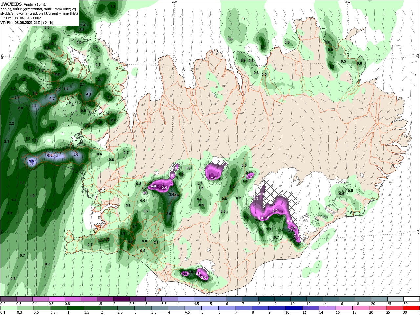Click the 2.7 precipitation value label
The width and height of the screenshot is (420, 315).
click(x=17, y=97)
